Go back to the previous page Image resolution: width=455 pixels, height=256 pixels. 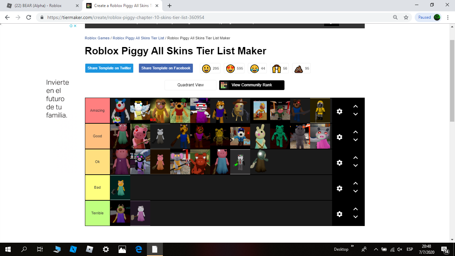[7, 17]
